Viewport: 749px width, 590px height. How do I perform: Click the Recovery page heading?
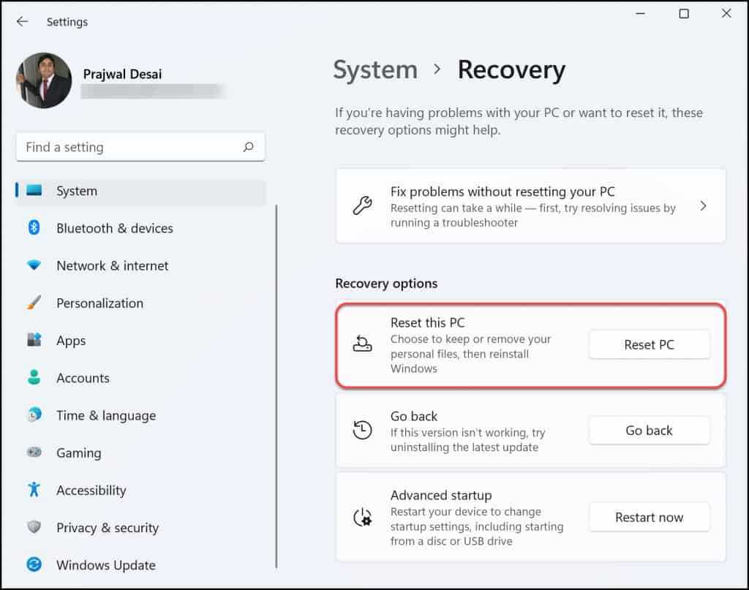click(x=511, y=70)
